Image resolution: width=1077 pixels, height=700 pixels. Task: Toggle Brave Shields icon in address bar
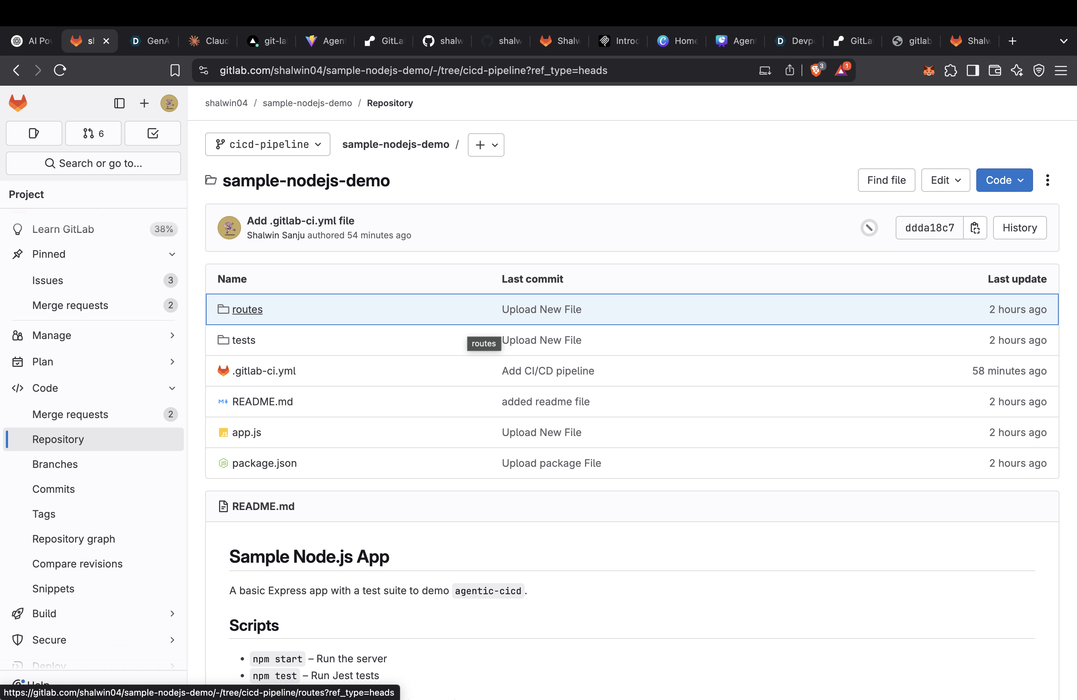[x=816, y=70]
